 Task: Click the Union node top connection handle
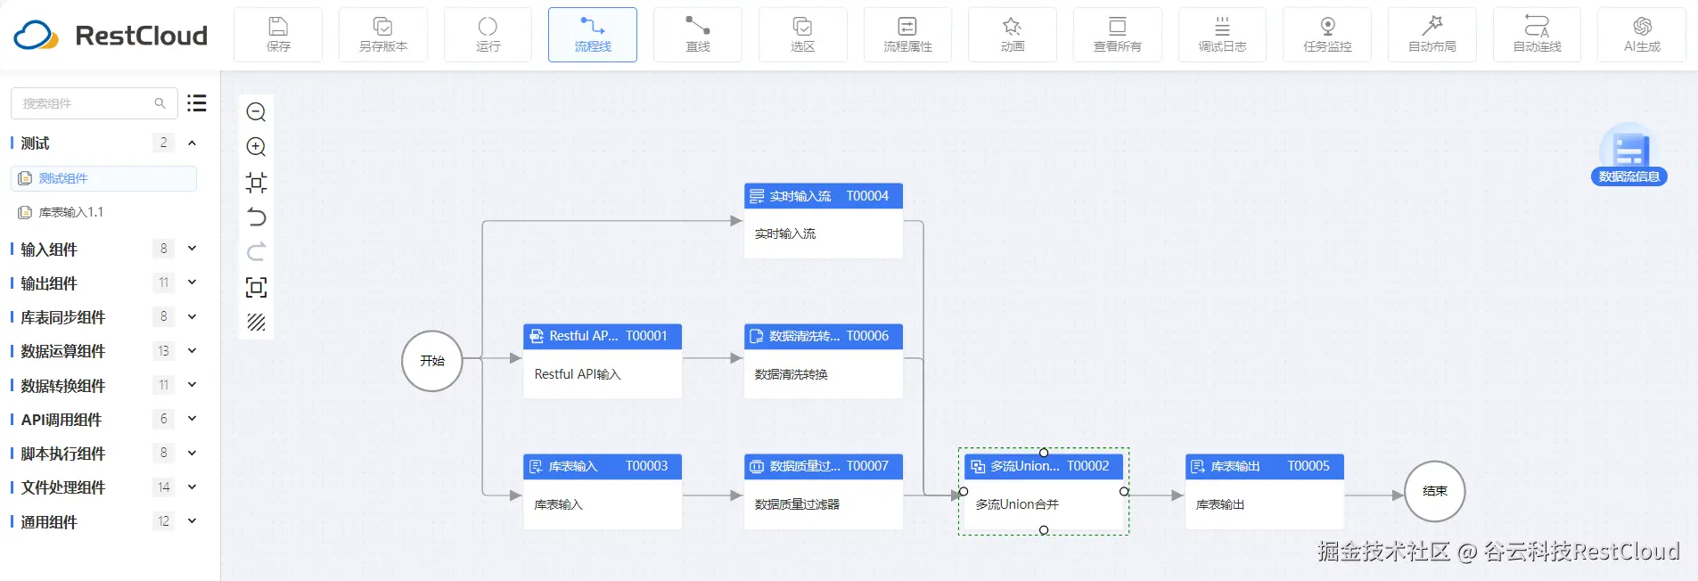(1044, 453)
